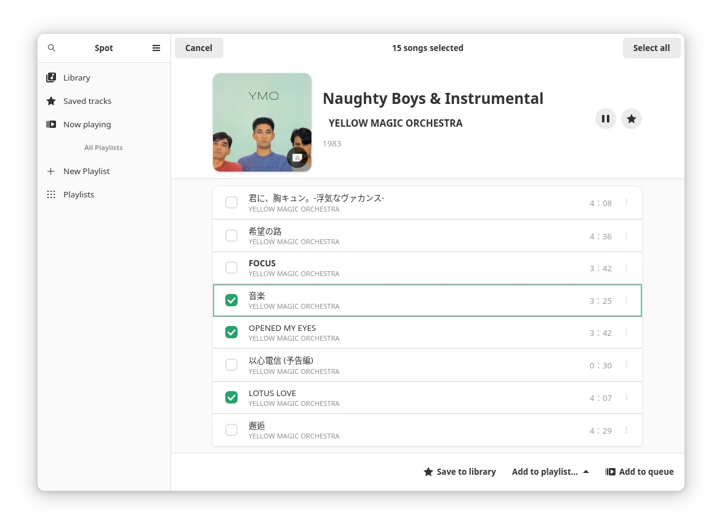
Task: Open Playlists grid in sidebar
Action: 78,194
